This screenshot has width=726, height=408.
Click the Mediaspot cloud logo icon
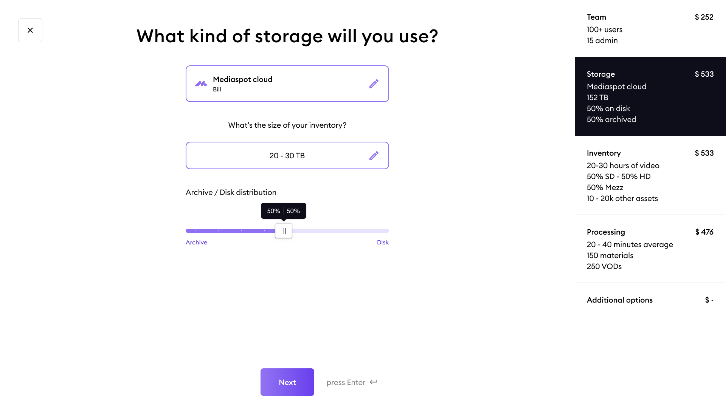coord(201,84)
